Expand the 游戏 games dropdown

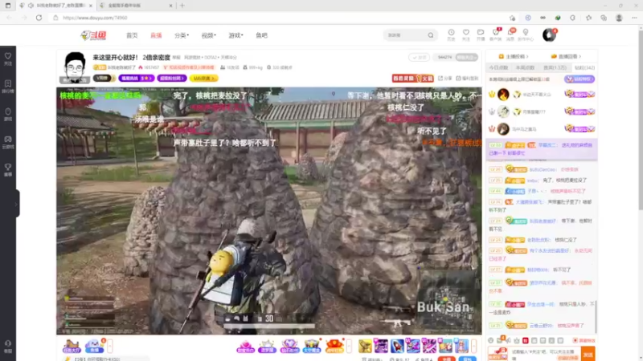[x=235, y=35]
